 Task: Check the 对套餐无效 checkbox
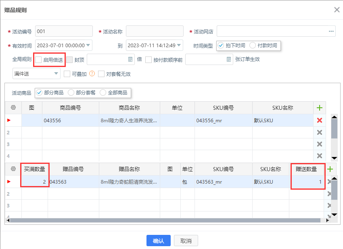coord(101,74)
